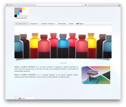The height and width of the screenshot is (107, 126).
Task: Open the Products – Services menu
Action: pos(48,24)
